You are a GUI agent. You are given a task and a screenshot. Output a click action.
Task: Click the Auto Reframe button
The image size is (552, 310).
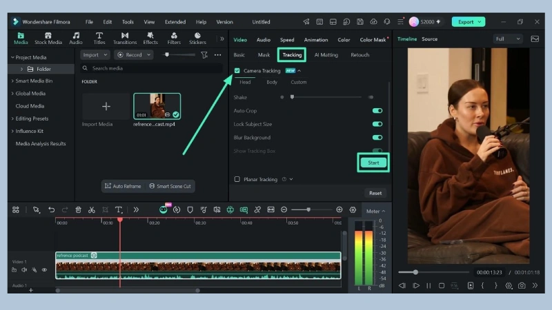123,186
